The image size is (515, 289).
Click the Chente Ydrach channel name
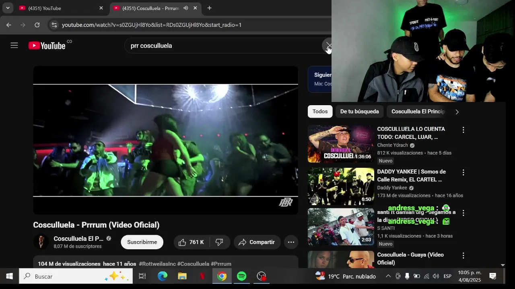[x=392, y=145]
